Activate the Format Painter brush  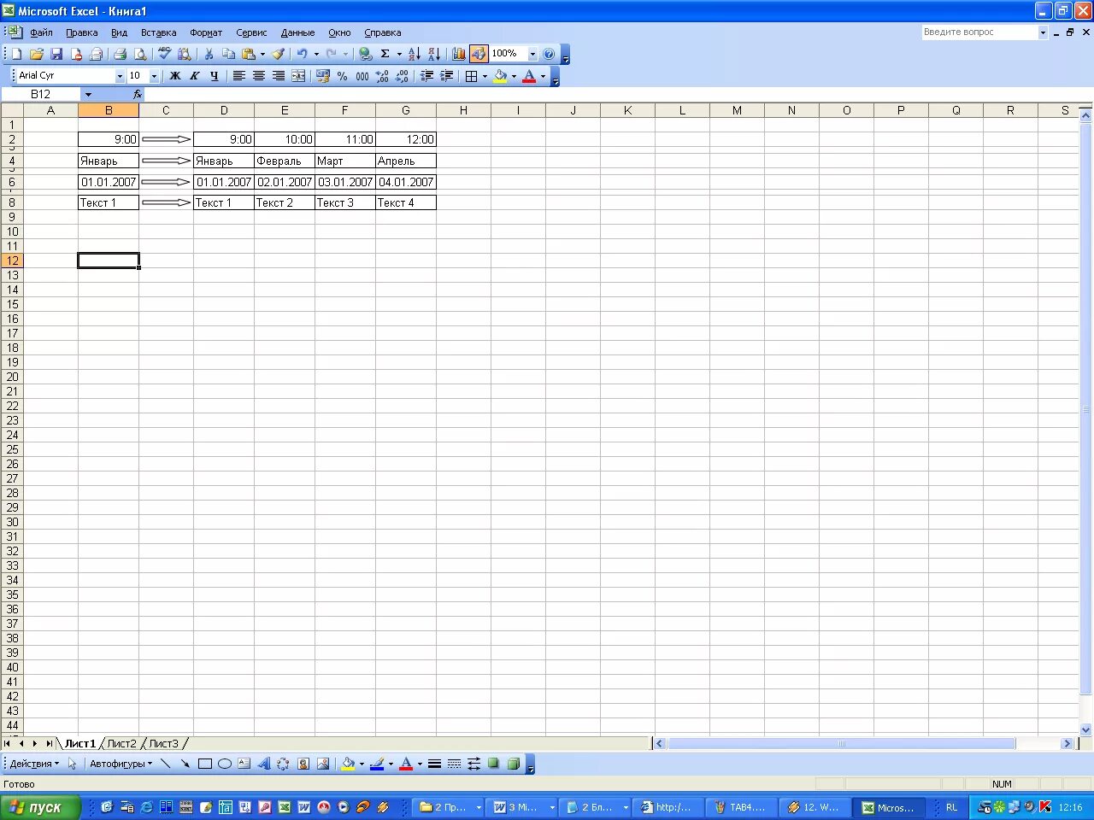(279, 54)
